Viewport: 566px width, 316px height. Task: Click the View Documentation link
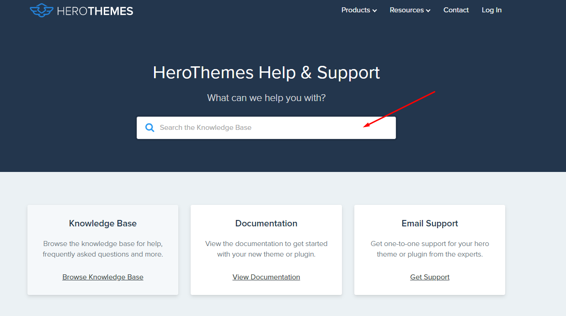(x=266, y=277)
